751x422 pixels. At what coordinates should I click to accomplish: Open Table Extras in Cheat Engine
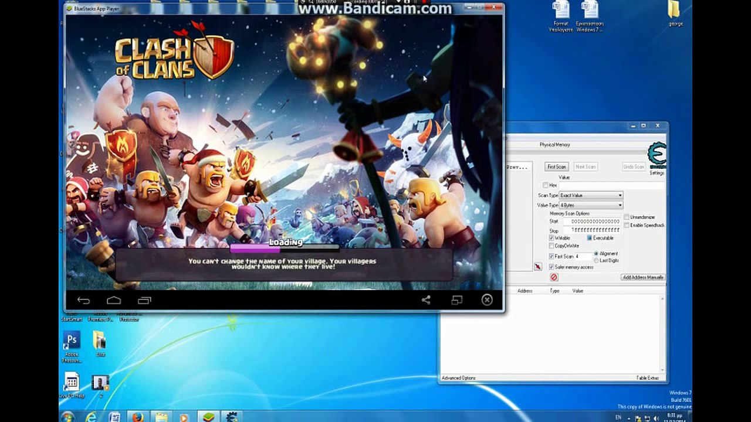click(648, 378)
